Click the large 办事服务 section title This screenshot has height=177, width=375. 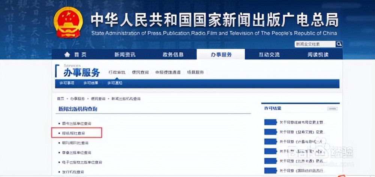81,73
